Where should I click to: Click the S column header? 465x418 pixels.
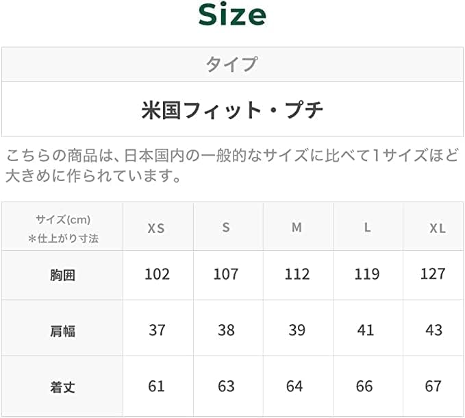tap(226, 228)
